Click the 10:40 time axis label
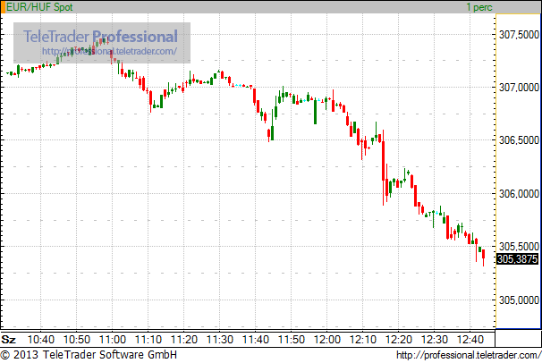Screen dimensions: 542x363 [41, 340]
